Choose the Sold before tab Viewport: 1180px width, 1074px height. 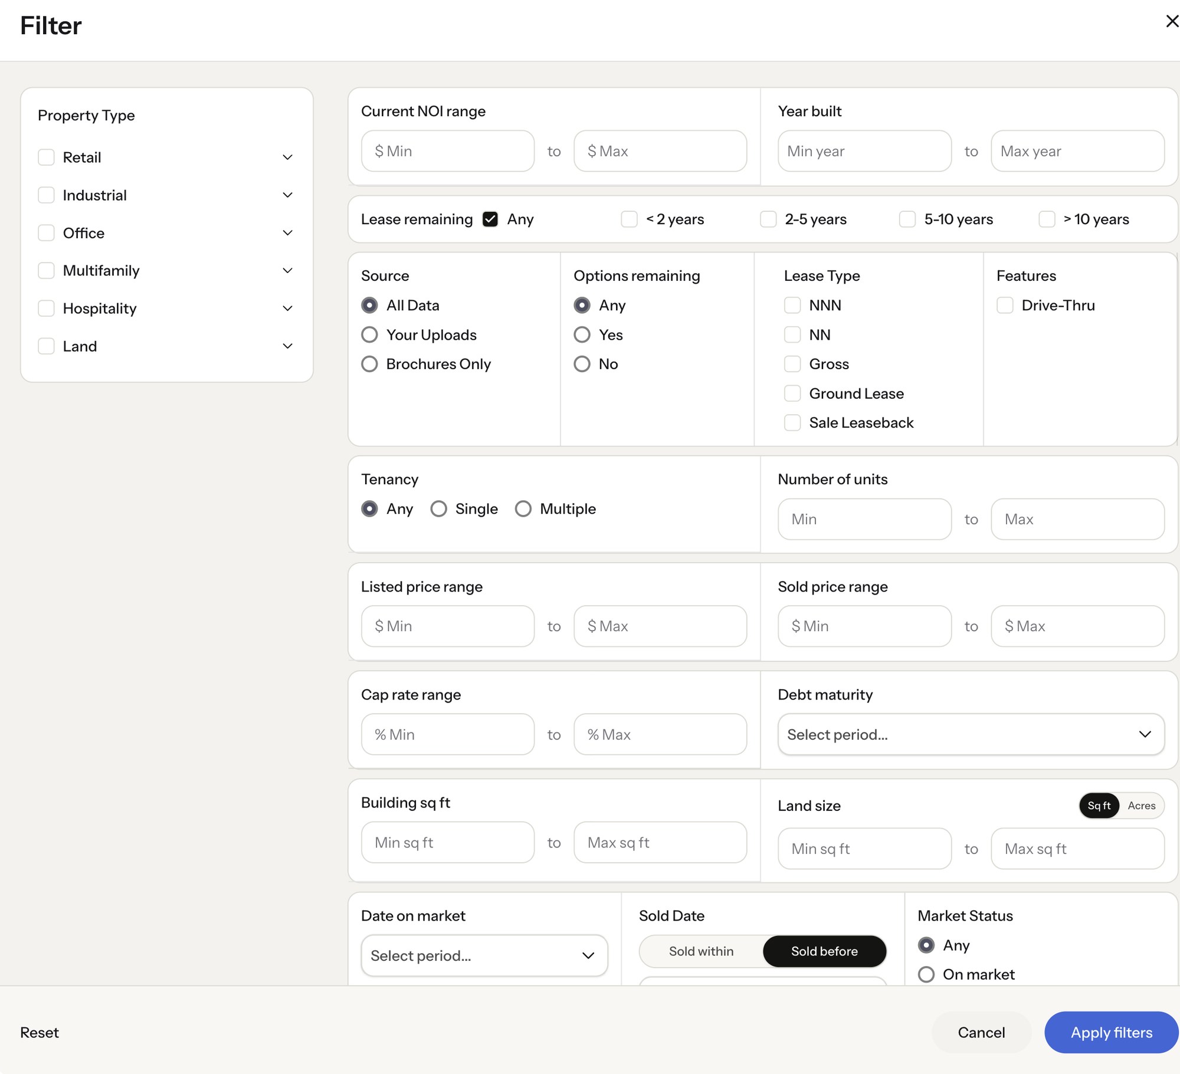pyautogui.click(x=824, y=951)
